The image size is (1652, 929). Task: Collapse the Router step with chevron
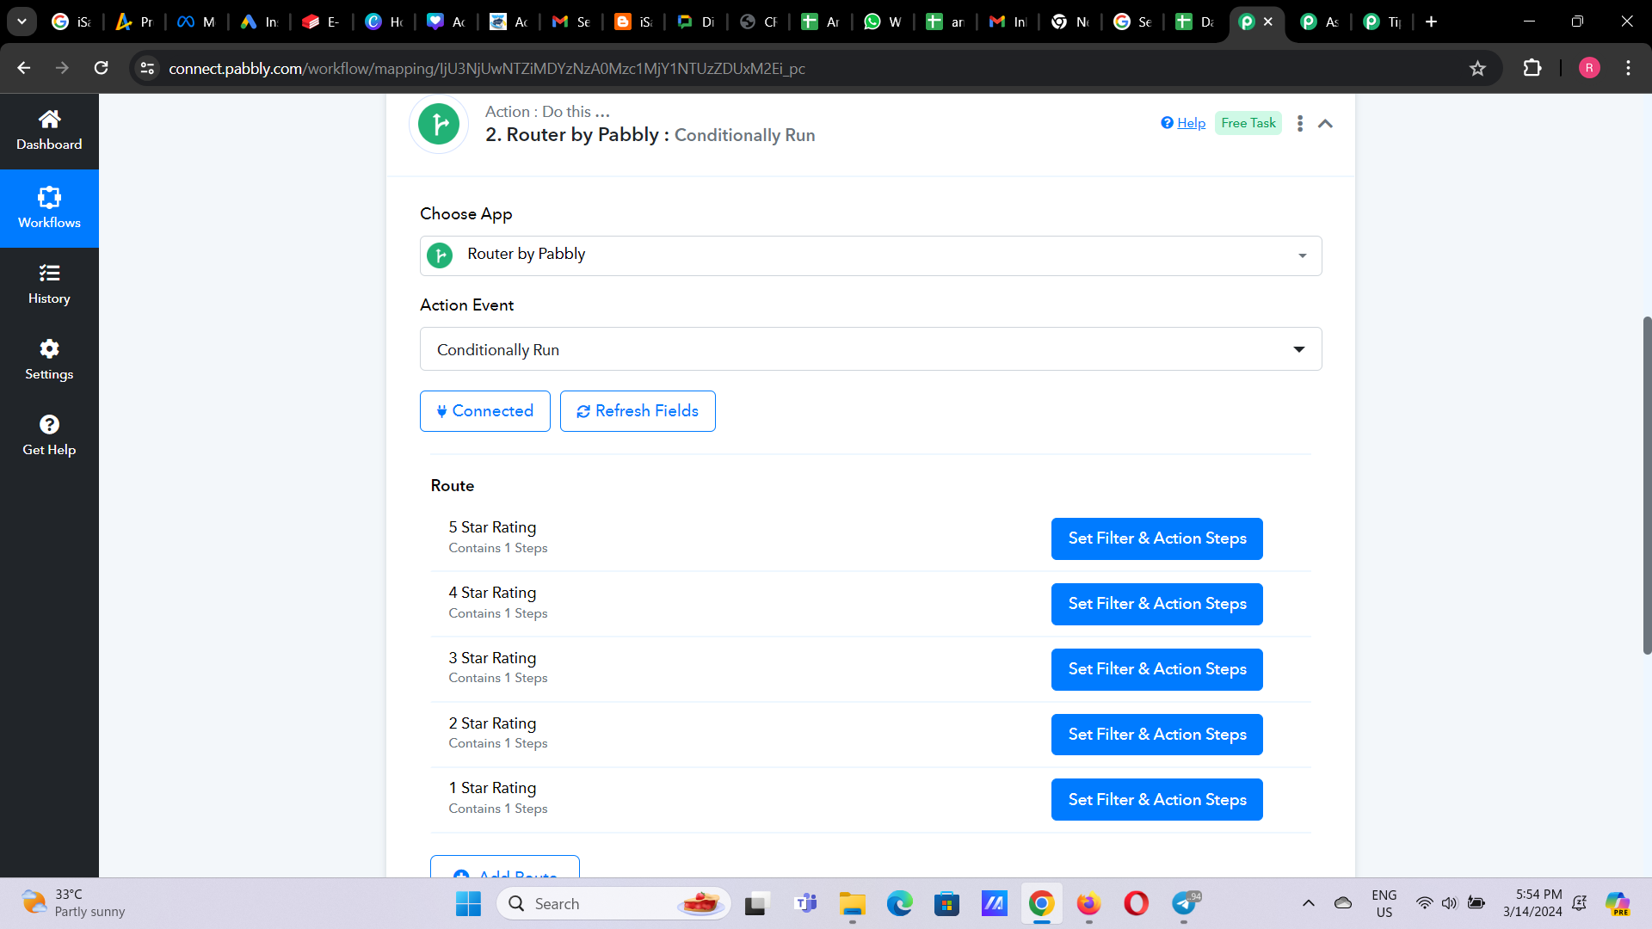point(1325,124)
